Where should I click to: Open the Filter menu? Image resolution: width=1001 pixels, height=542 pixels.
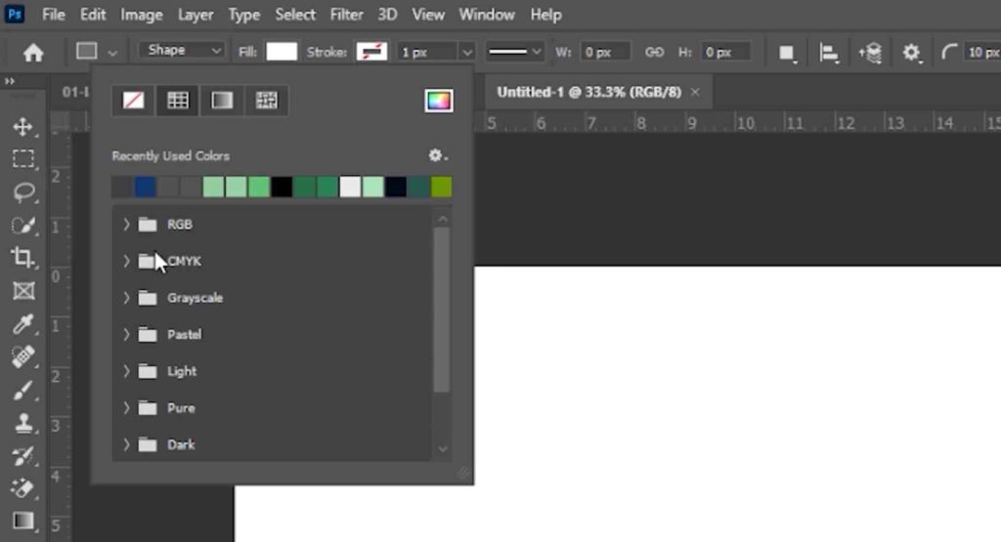(x=347, y=15)
